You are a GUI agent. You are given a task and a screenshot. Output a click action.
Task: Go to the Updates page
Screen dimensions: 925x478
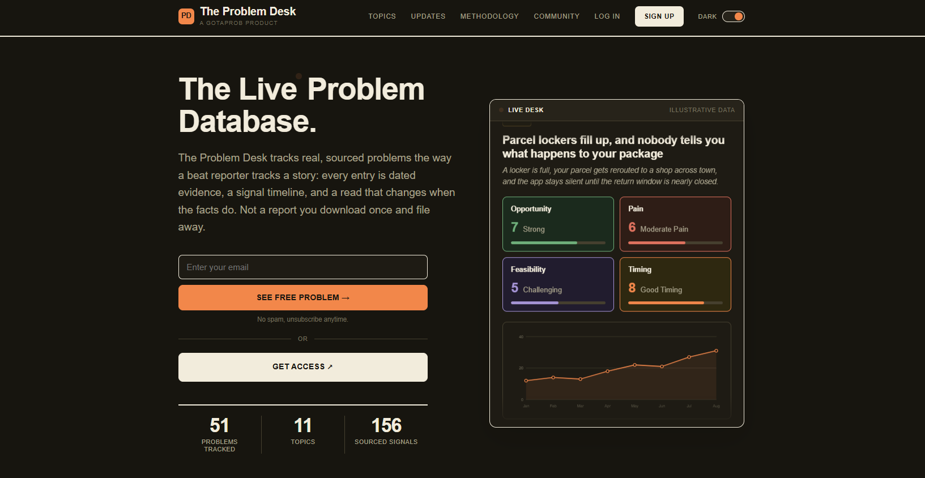[428, 16]
